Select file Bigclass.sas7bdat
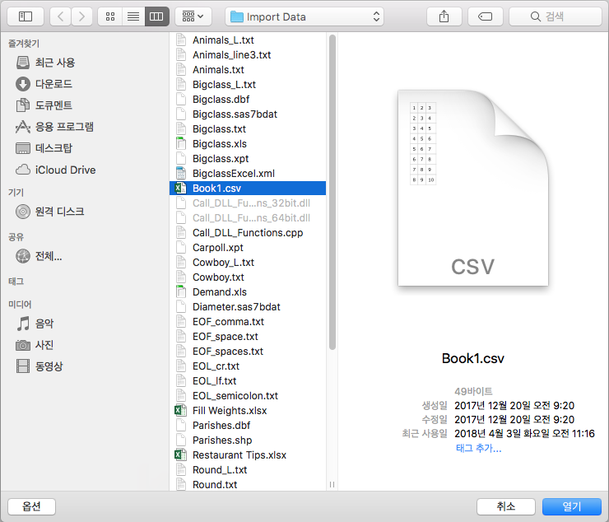The height and width of the screenshot is (522, 609). click(248, 114)
